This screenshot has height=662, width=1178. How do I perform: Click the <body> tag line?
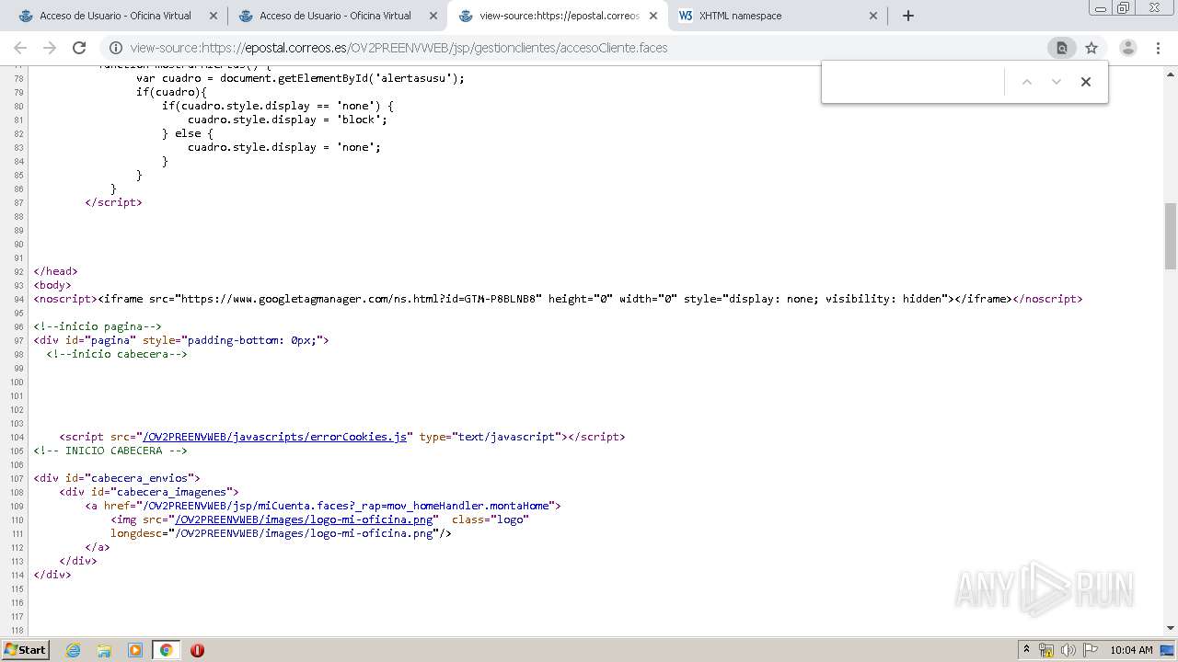[52, 285]
